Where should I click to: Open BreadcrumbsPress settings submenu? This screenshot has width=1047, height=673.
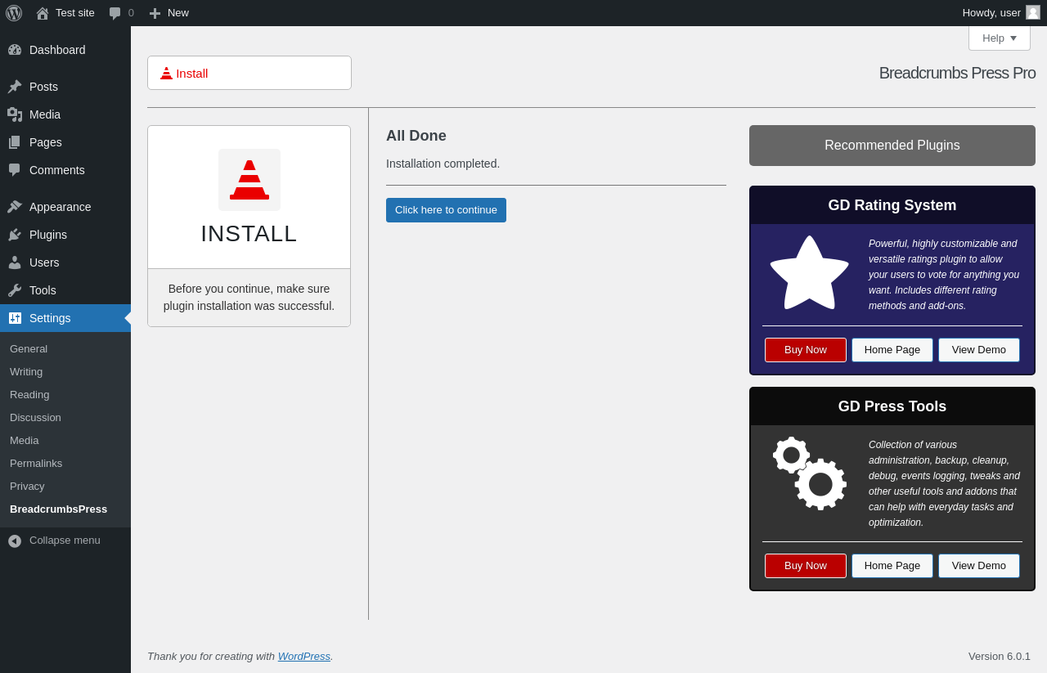[65, 509]
